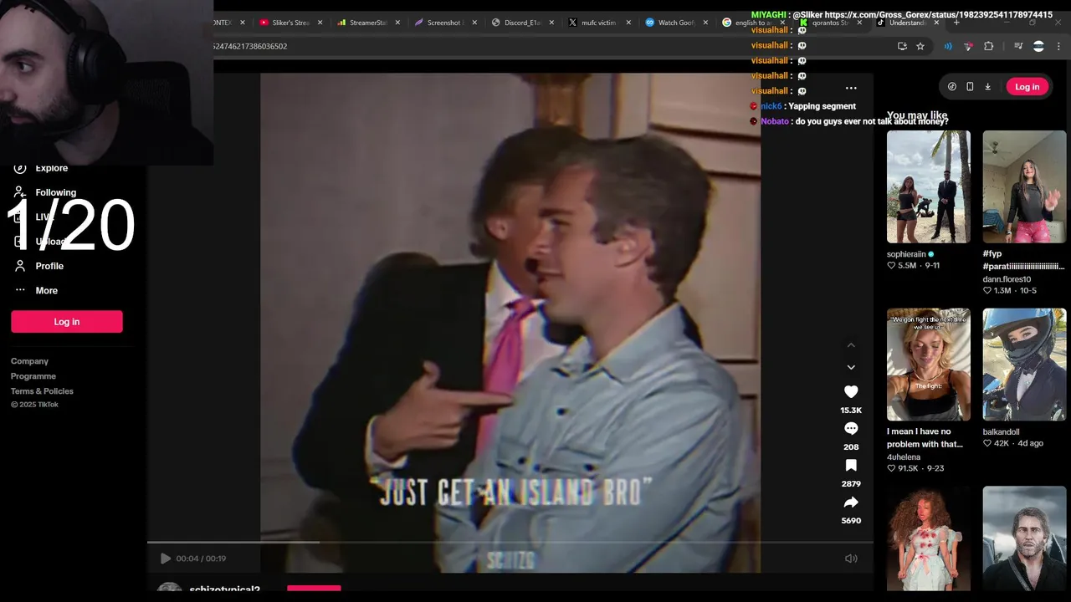Go to the Explore page
The width and height of the screenshot is (1071, 602).
pyautogui.click(x=51, y=168)
